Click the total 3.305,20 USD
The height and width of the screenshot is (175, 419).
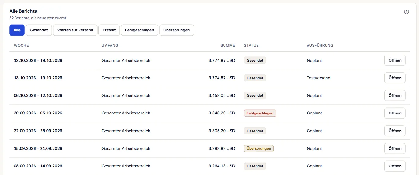222,131
